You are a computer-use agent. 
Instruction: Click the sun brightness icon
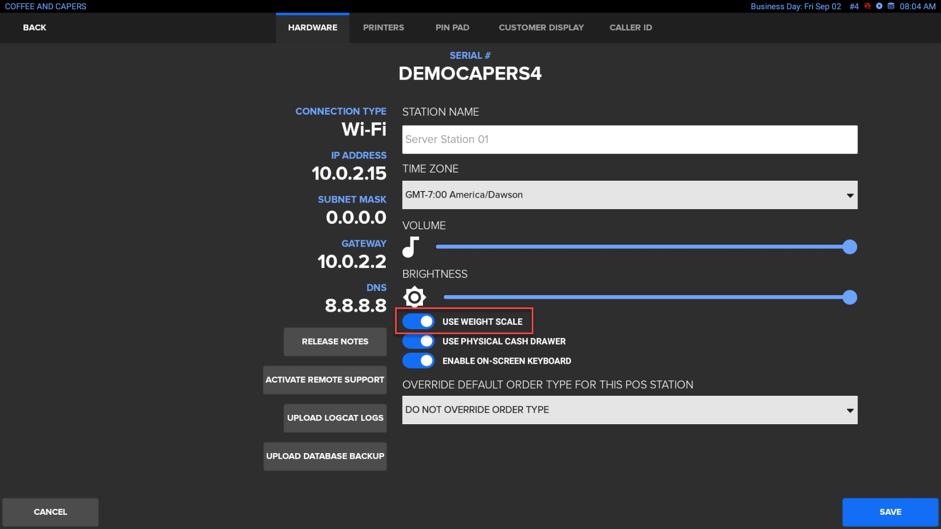[x=414, y=297]
